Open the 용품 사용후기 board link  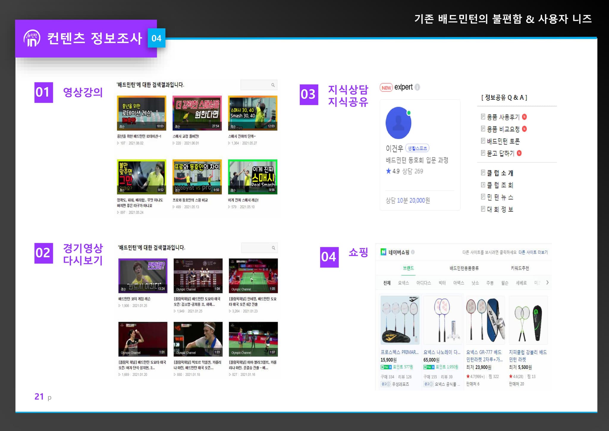pyautogui.click(x=503, y=117)
